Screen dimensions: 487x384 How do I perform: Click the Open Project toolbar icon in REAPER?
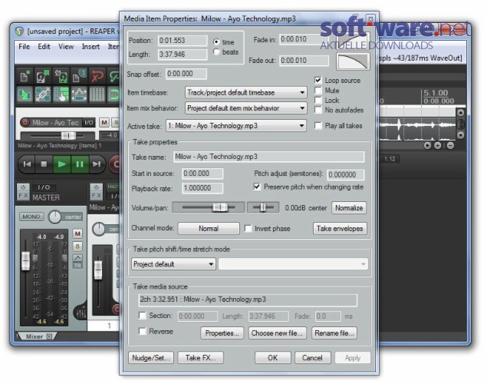(42, 76)
